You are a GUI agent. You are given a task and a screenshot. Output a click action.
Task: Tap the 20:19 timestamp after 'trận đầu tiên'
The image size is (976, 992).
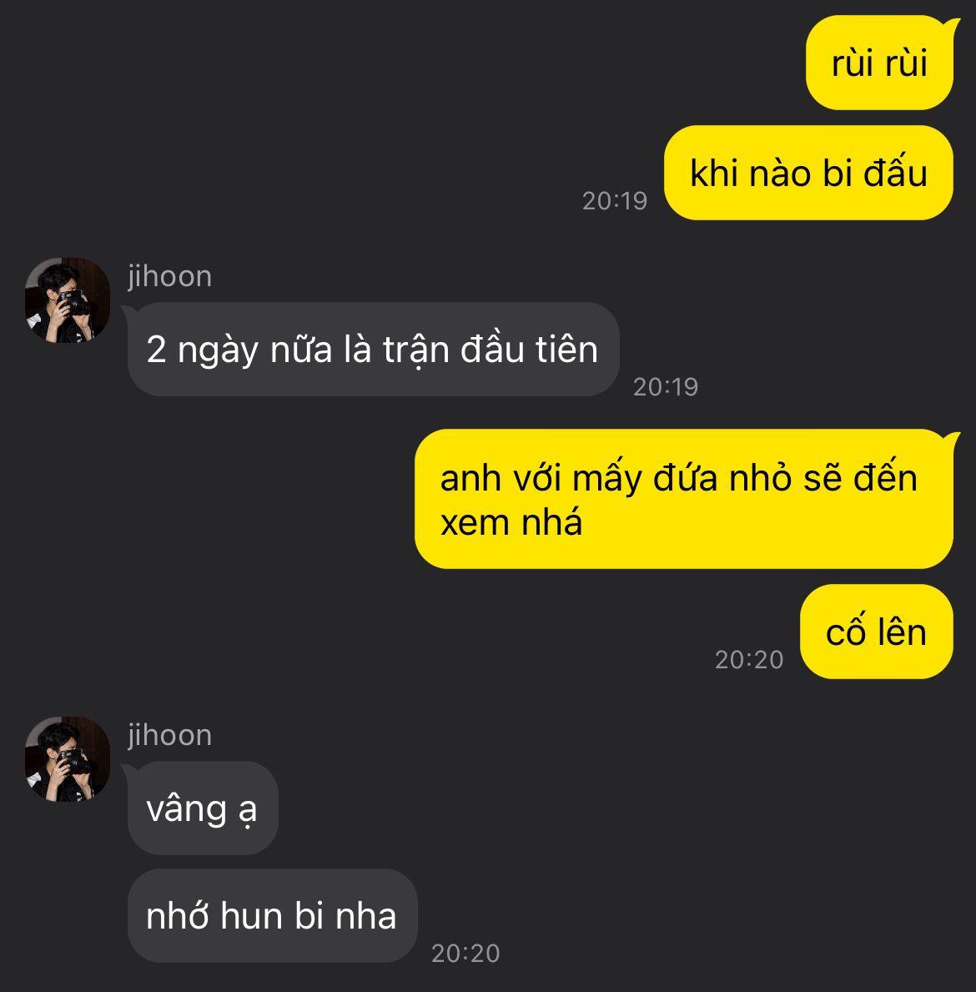click(x=666, y=387)
